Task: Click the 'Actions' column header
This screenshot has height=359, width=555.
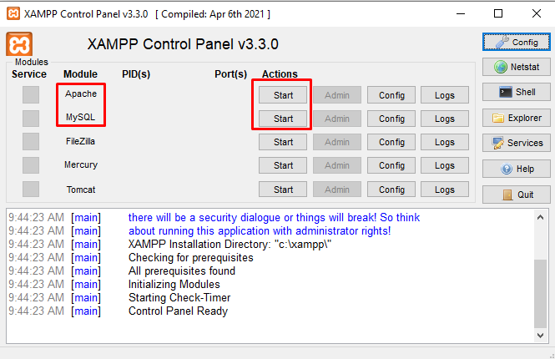Action: click(x=280, y=74)
